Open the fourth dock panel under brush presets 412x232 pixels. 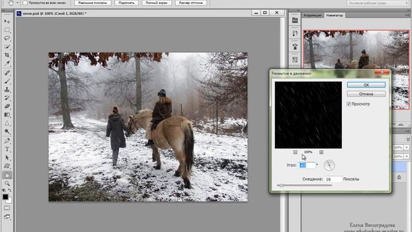pos(295,59)
